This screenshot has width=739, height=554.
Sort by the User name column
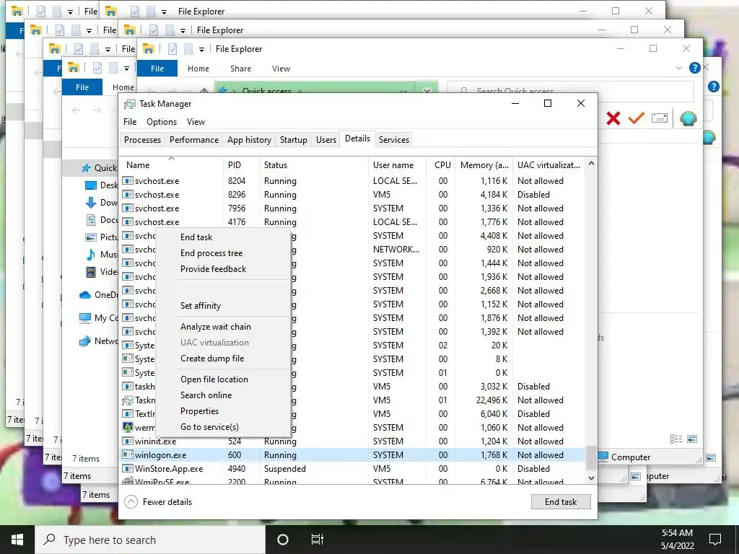(397, 165)
